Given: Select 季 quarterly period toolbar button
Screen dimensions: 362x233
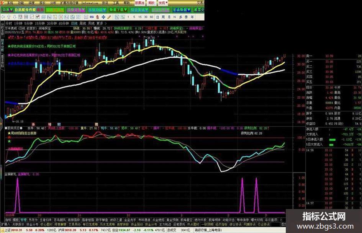Looking at the screenshot, I should (x=186, y=17).
